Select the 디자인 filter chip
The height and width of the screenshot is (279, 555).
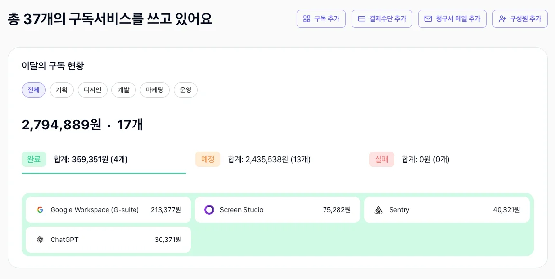[x=92, y=90]
